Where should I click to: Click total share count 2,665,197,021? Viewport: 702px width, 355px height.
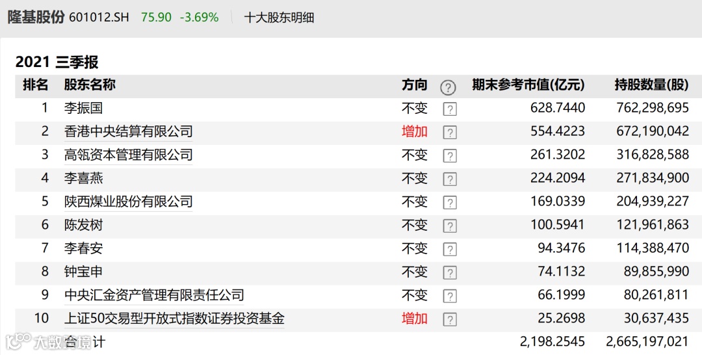[647, 341]
